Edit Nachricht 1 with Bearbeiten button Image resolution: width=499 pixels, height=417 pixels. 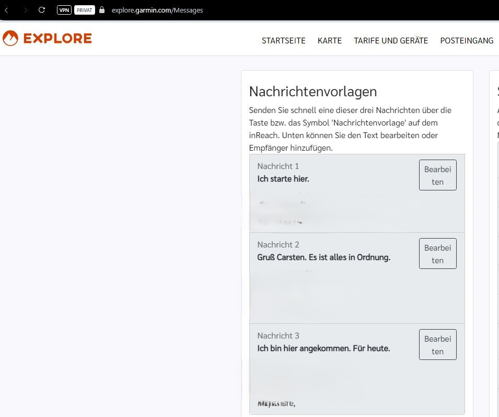click(437, 175)
